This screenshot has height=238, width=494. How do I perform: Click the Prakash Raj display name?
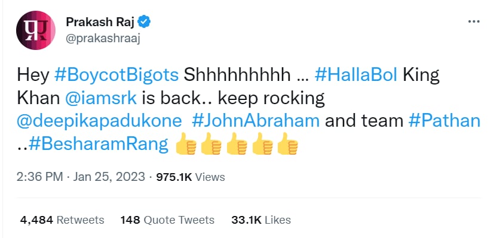(x=101, y=22)
